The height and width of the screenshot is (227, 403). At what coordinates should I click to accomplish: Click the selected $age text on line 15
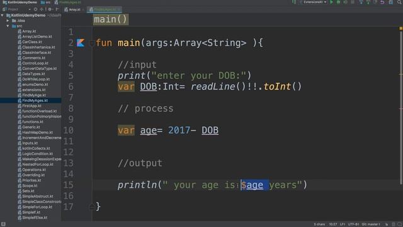(254, 185)
